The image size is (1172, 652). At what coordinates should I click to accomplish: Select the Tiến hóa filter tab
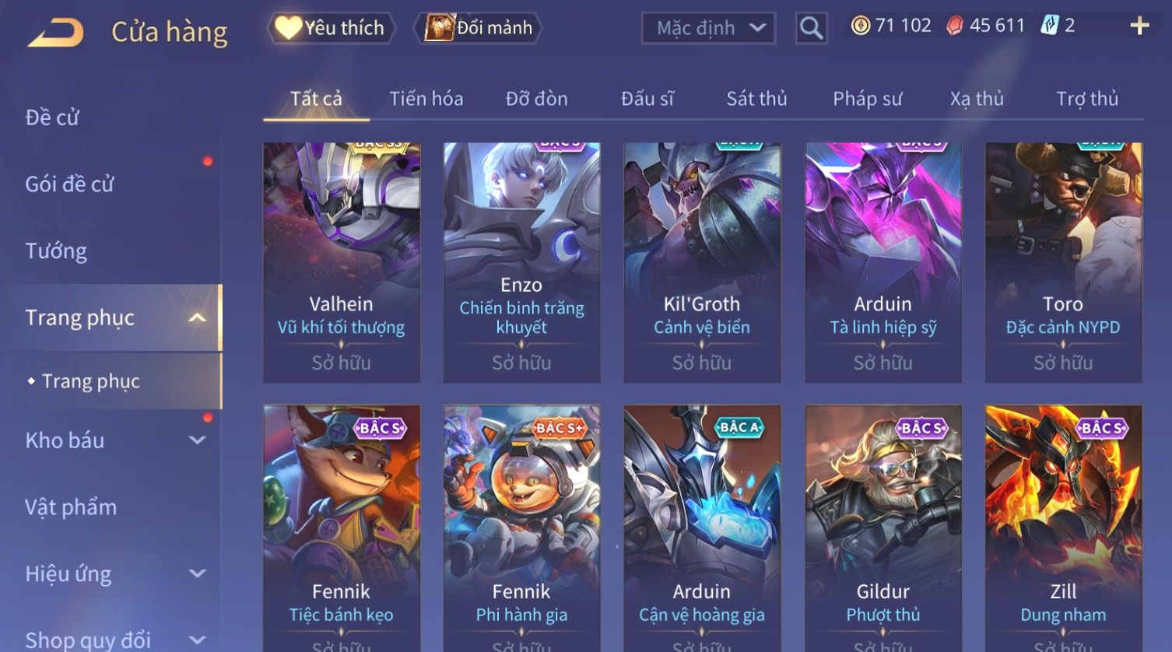pos(426,99)
